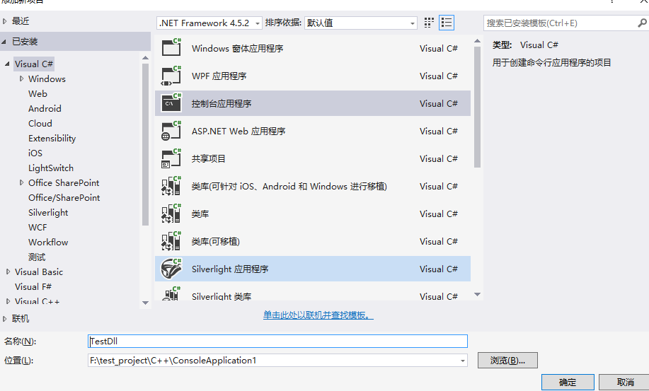This screenshot has height=391, width=649.
Task: Choose the 类库(可移植) template icon
Action: (171, 241)
